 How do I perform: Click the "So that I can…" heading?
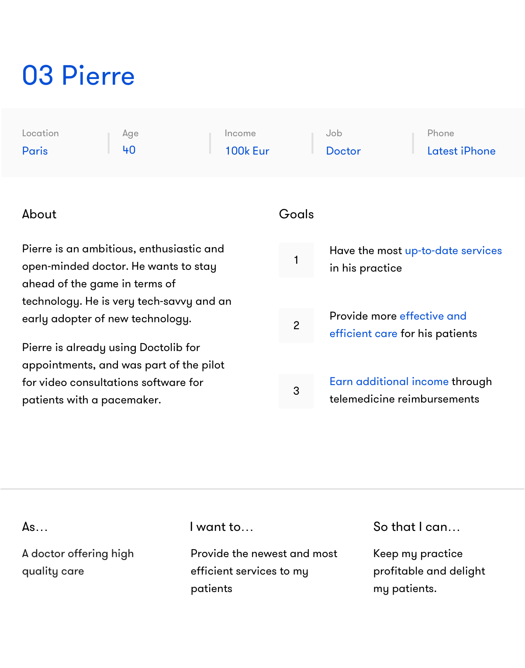pyautogui.click(x=417, y=527)
